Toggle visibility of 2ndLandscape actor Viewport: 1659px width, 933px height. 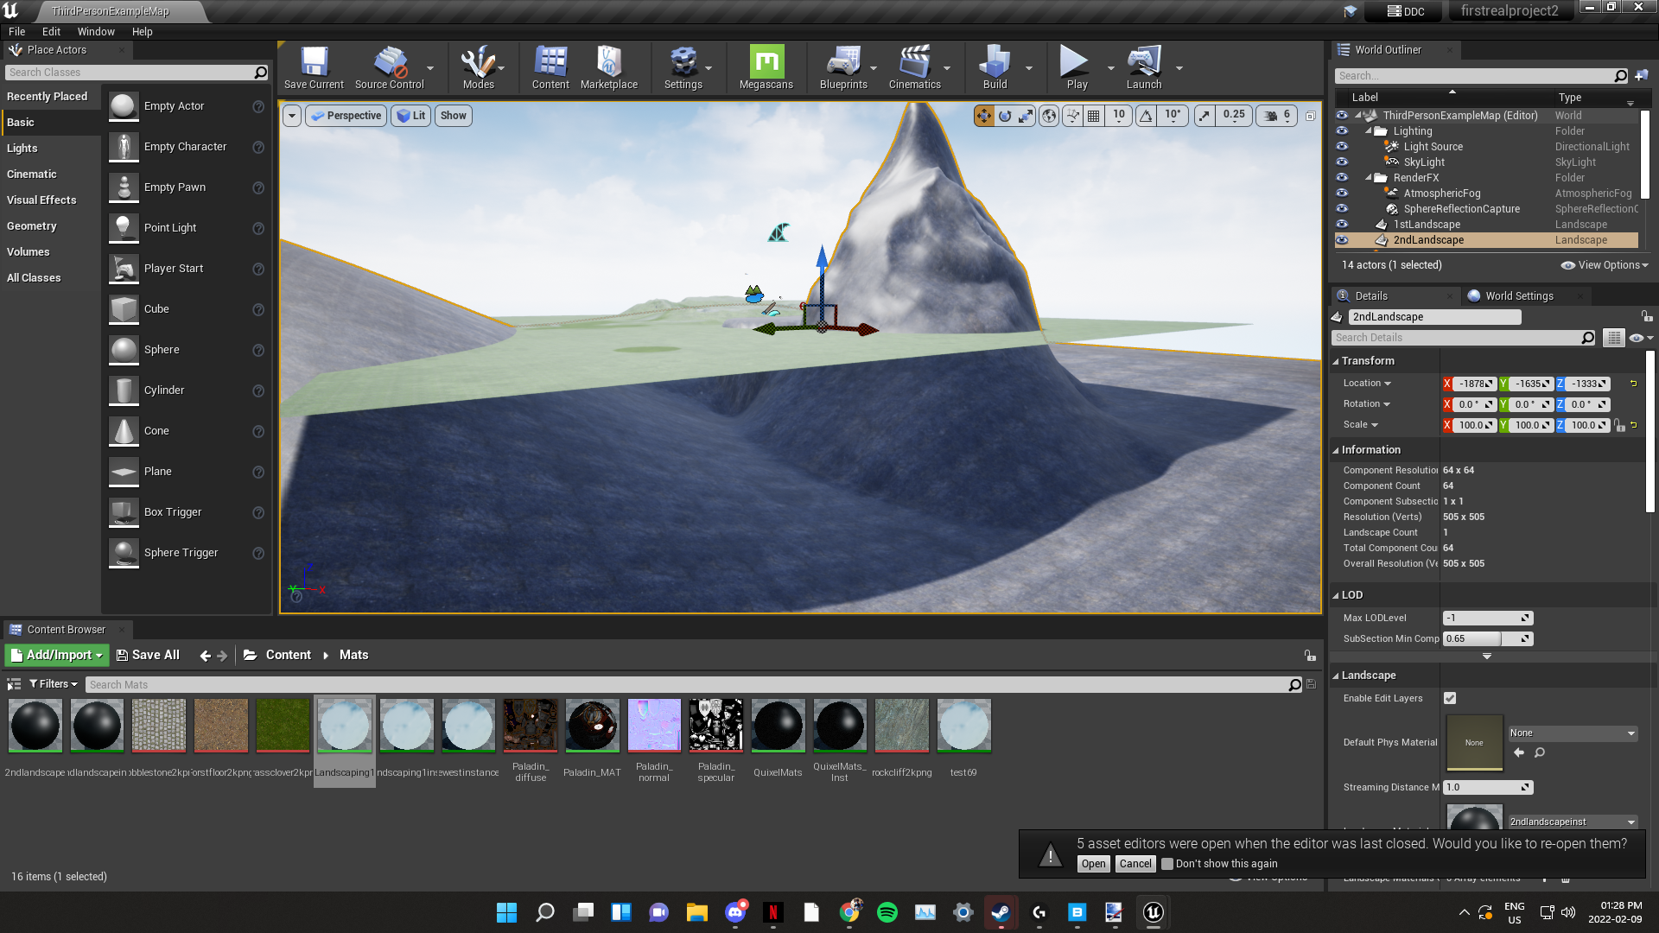[x=1342, y=240]
